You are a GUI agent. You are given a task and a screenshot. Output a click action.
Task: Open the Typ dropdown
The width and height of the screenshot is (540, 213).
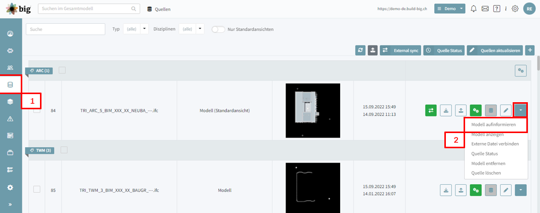pyautogui.click(x=136, y=29)
